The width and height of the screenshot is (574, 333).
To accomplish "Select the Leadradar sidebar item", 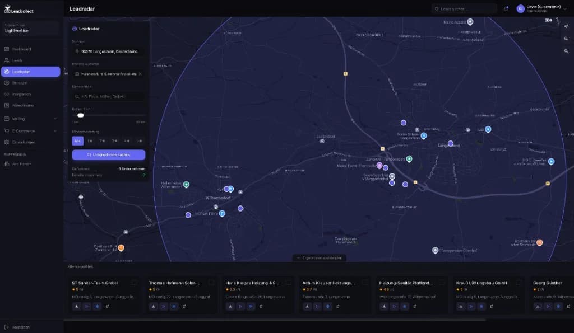I will (31, 72).
